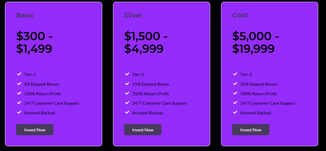The height and width of the screenshot is (151, 326).
Task: Click Invest Now in Silver plan
Action: [x=143, y=130]
